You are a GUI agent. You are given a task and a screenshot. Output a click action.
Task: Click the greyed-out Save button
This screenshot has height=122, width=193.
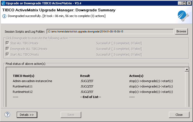pyautogui.click(x=71, y=115)
